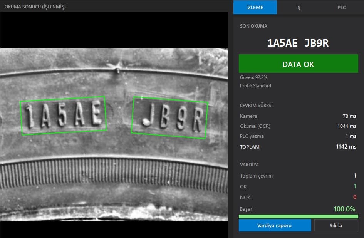Click the Okuma (OCR) 1044 ms value
The width and height of the screenshot is (364, 238).
(347, 126)
